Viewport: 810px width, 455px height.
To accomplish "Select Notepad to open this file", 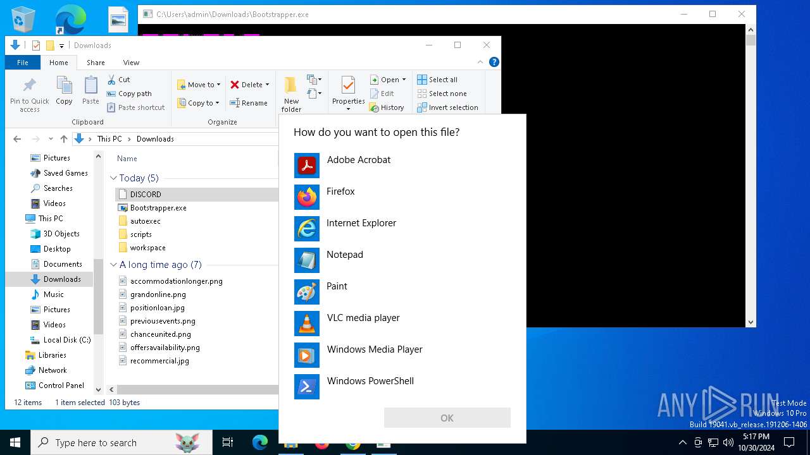I will pos(402,260).
